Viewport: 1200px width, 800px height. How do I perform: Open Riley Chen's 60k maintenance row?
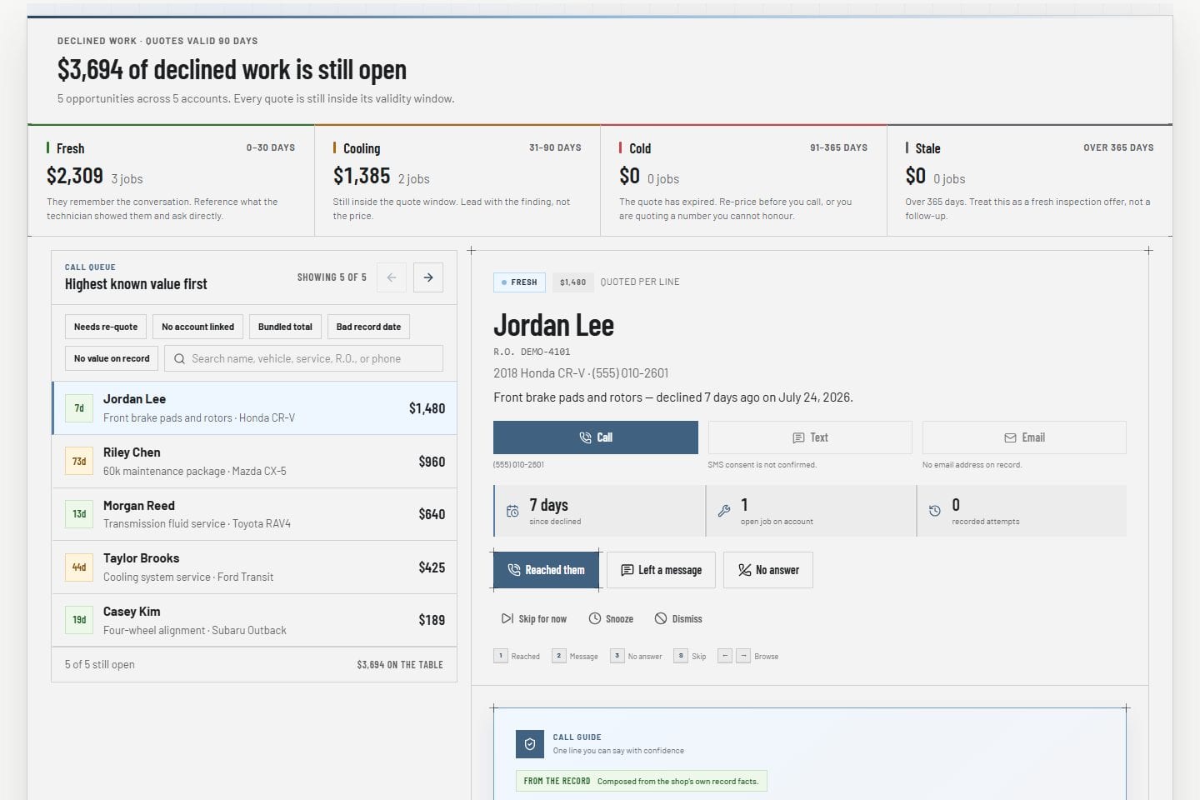tap(254, 462)
